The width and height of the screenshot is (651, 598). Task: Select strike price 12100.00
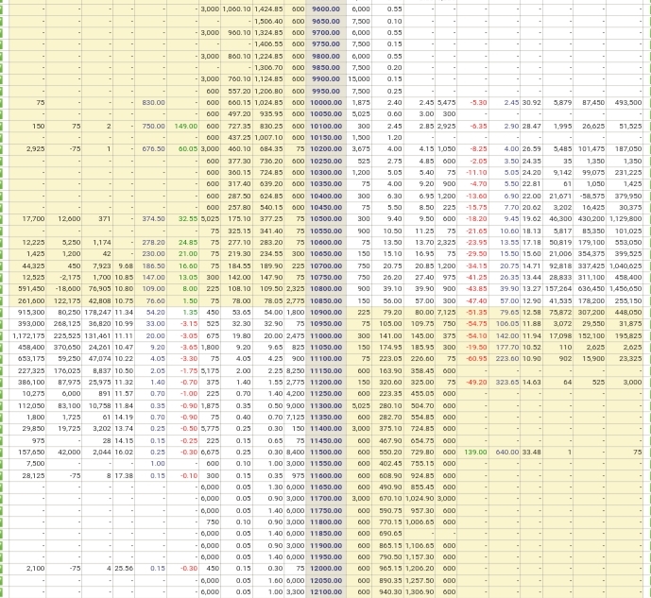pyautogui.click(x=326, y=592)
